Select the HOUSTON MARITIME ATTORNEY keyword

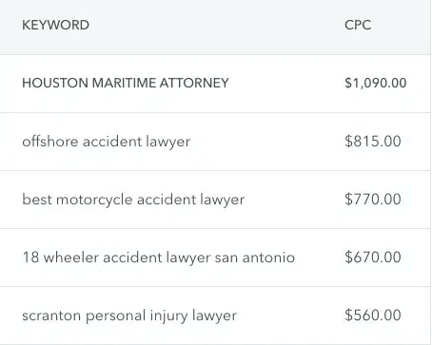[126, 83]
